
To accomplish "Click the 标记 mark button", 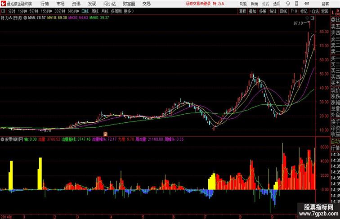I will click(x=304, y=11).
